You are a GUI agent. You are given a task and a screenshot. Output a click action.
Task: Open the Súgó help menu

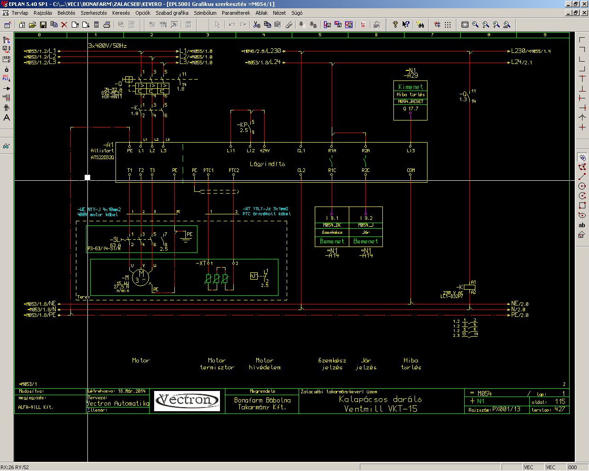coord(297,13)
